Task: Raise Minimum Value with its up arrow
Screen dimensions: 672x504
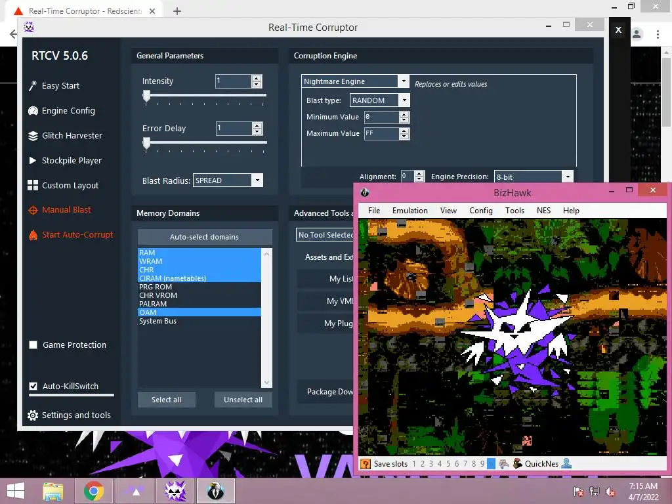Action: pyautogui.click(x=404, y=114)
